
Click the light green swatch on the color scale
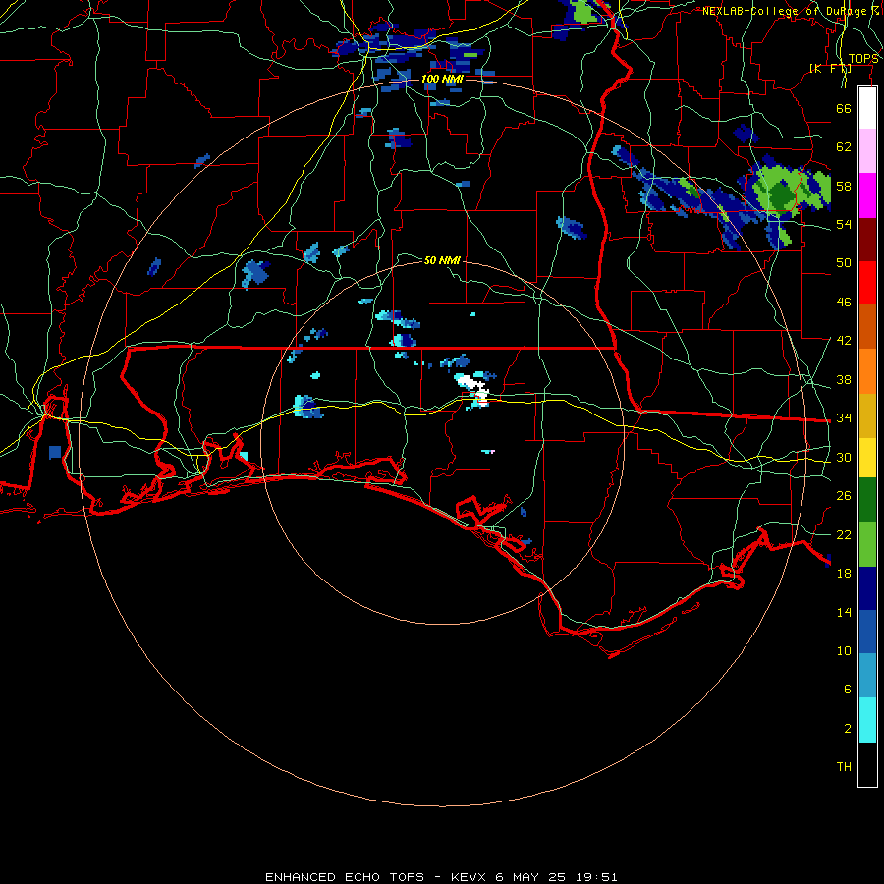point(867,544)
